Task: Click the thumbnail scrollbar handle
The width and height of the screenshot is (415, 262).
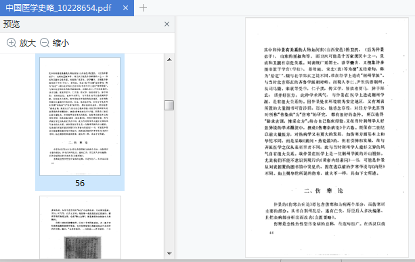Action: click(169, 105)
